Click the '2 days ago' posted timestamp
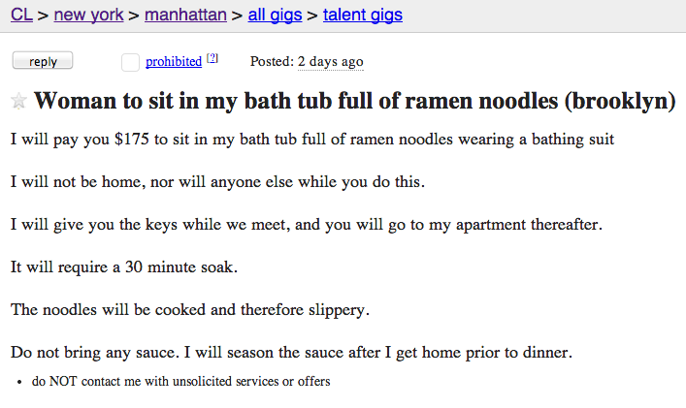The image size is (686, 408). [x=330, y=62]
